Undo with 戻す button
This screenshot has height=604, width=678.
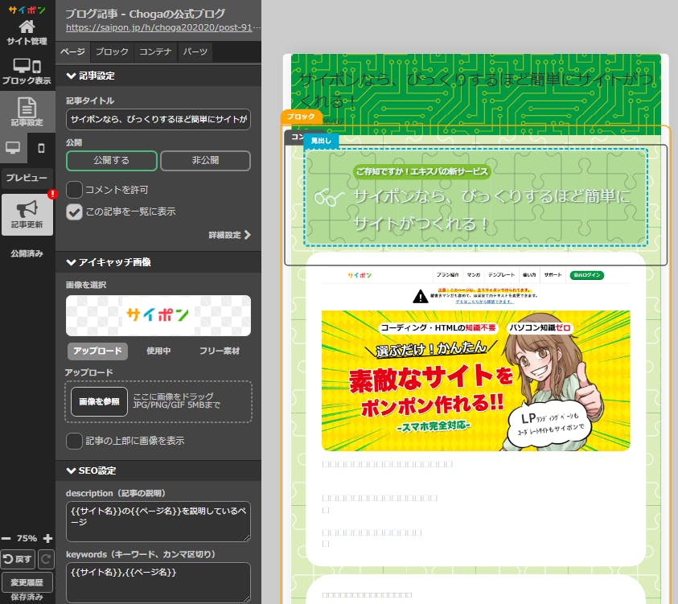pos(18,559)
